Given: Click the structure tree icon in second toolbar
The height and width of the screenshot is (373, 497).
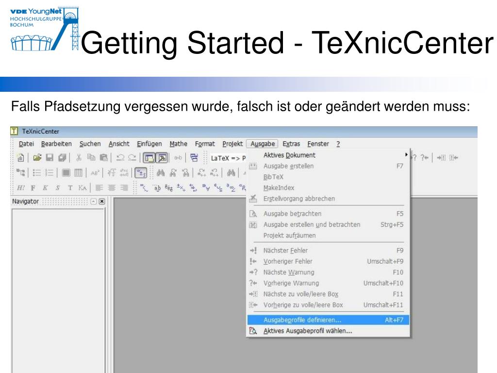Looking at the screenshot, I should click(x=20, y=172).
